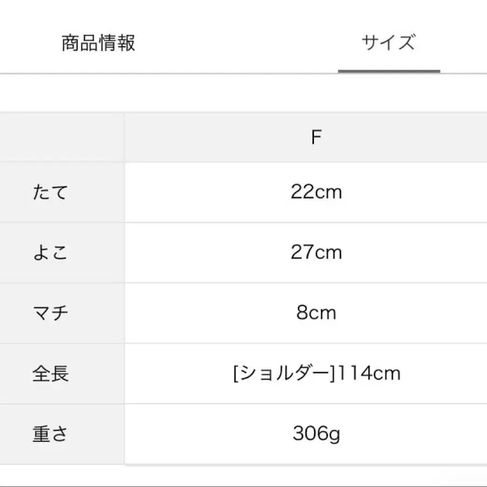Click the empty header cell above row labels
The image size is (487, 487).
62,136
